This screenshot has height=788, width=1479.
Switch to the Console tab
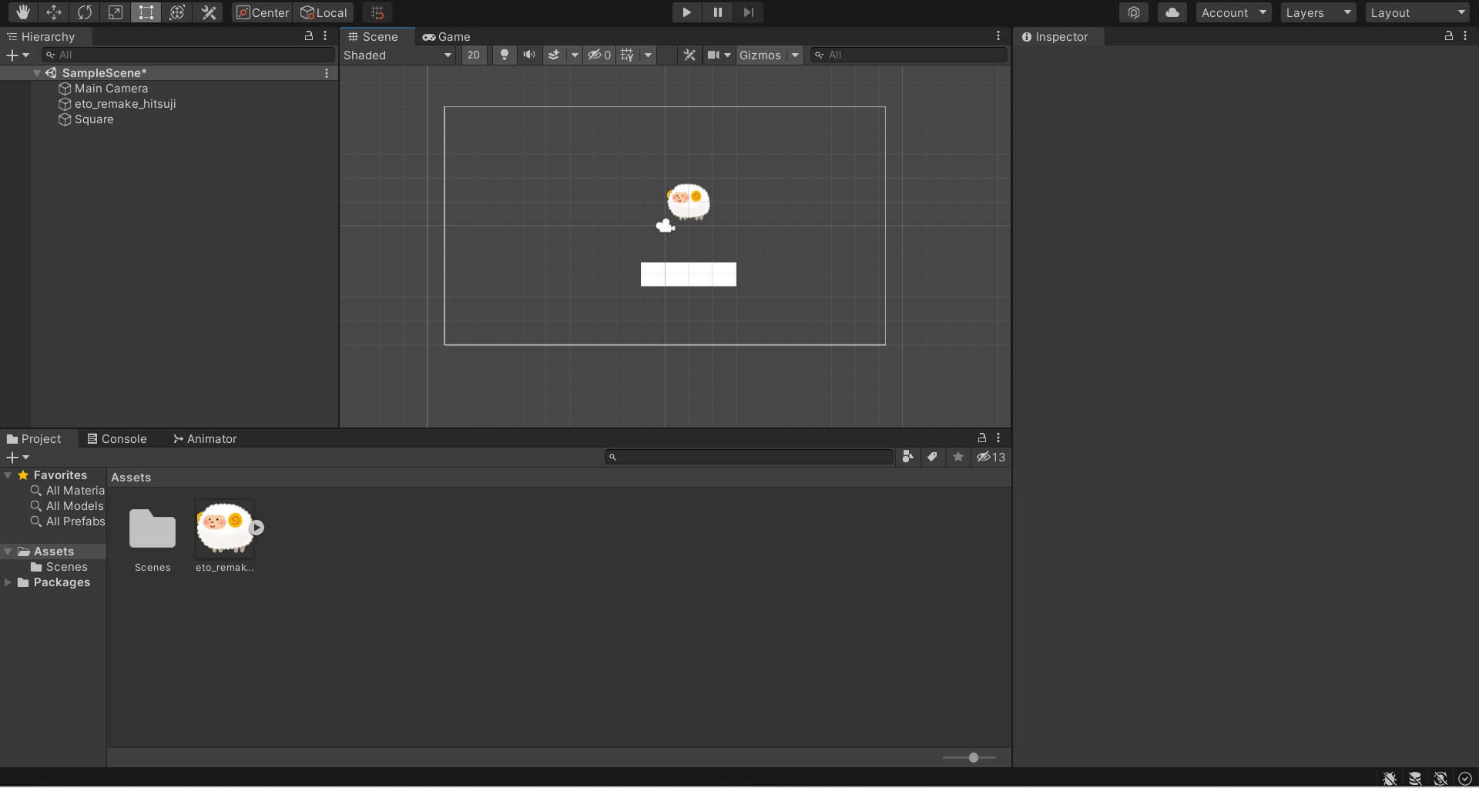(117, 438)
